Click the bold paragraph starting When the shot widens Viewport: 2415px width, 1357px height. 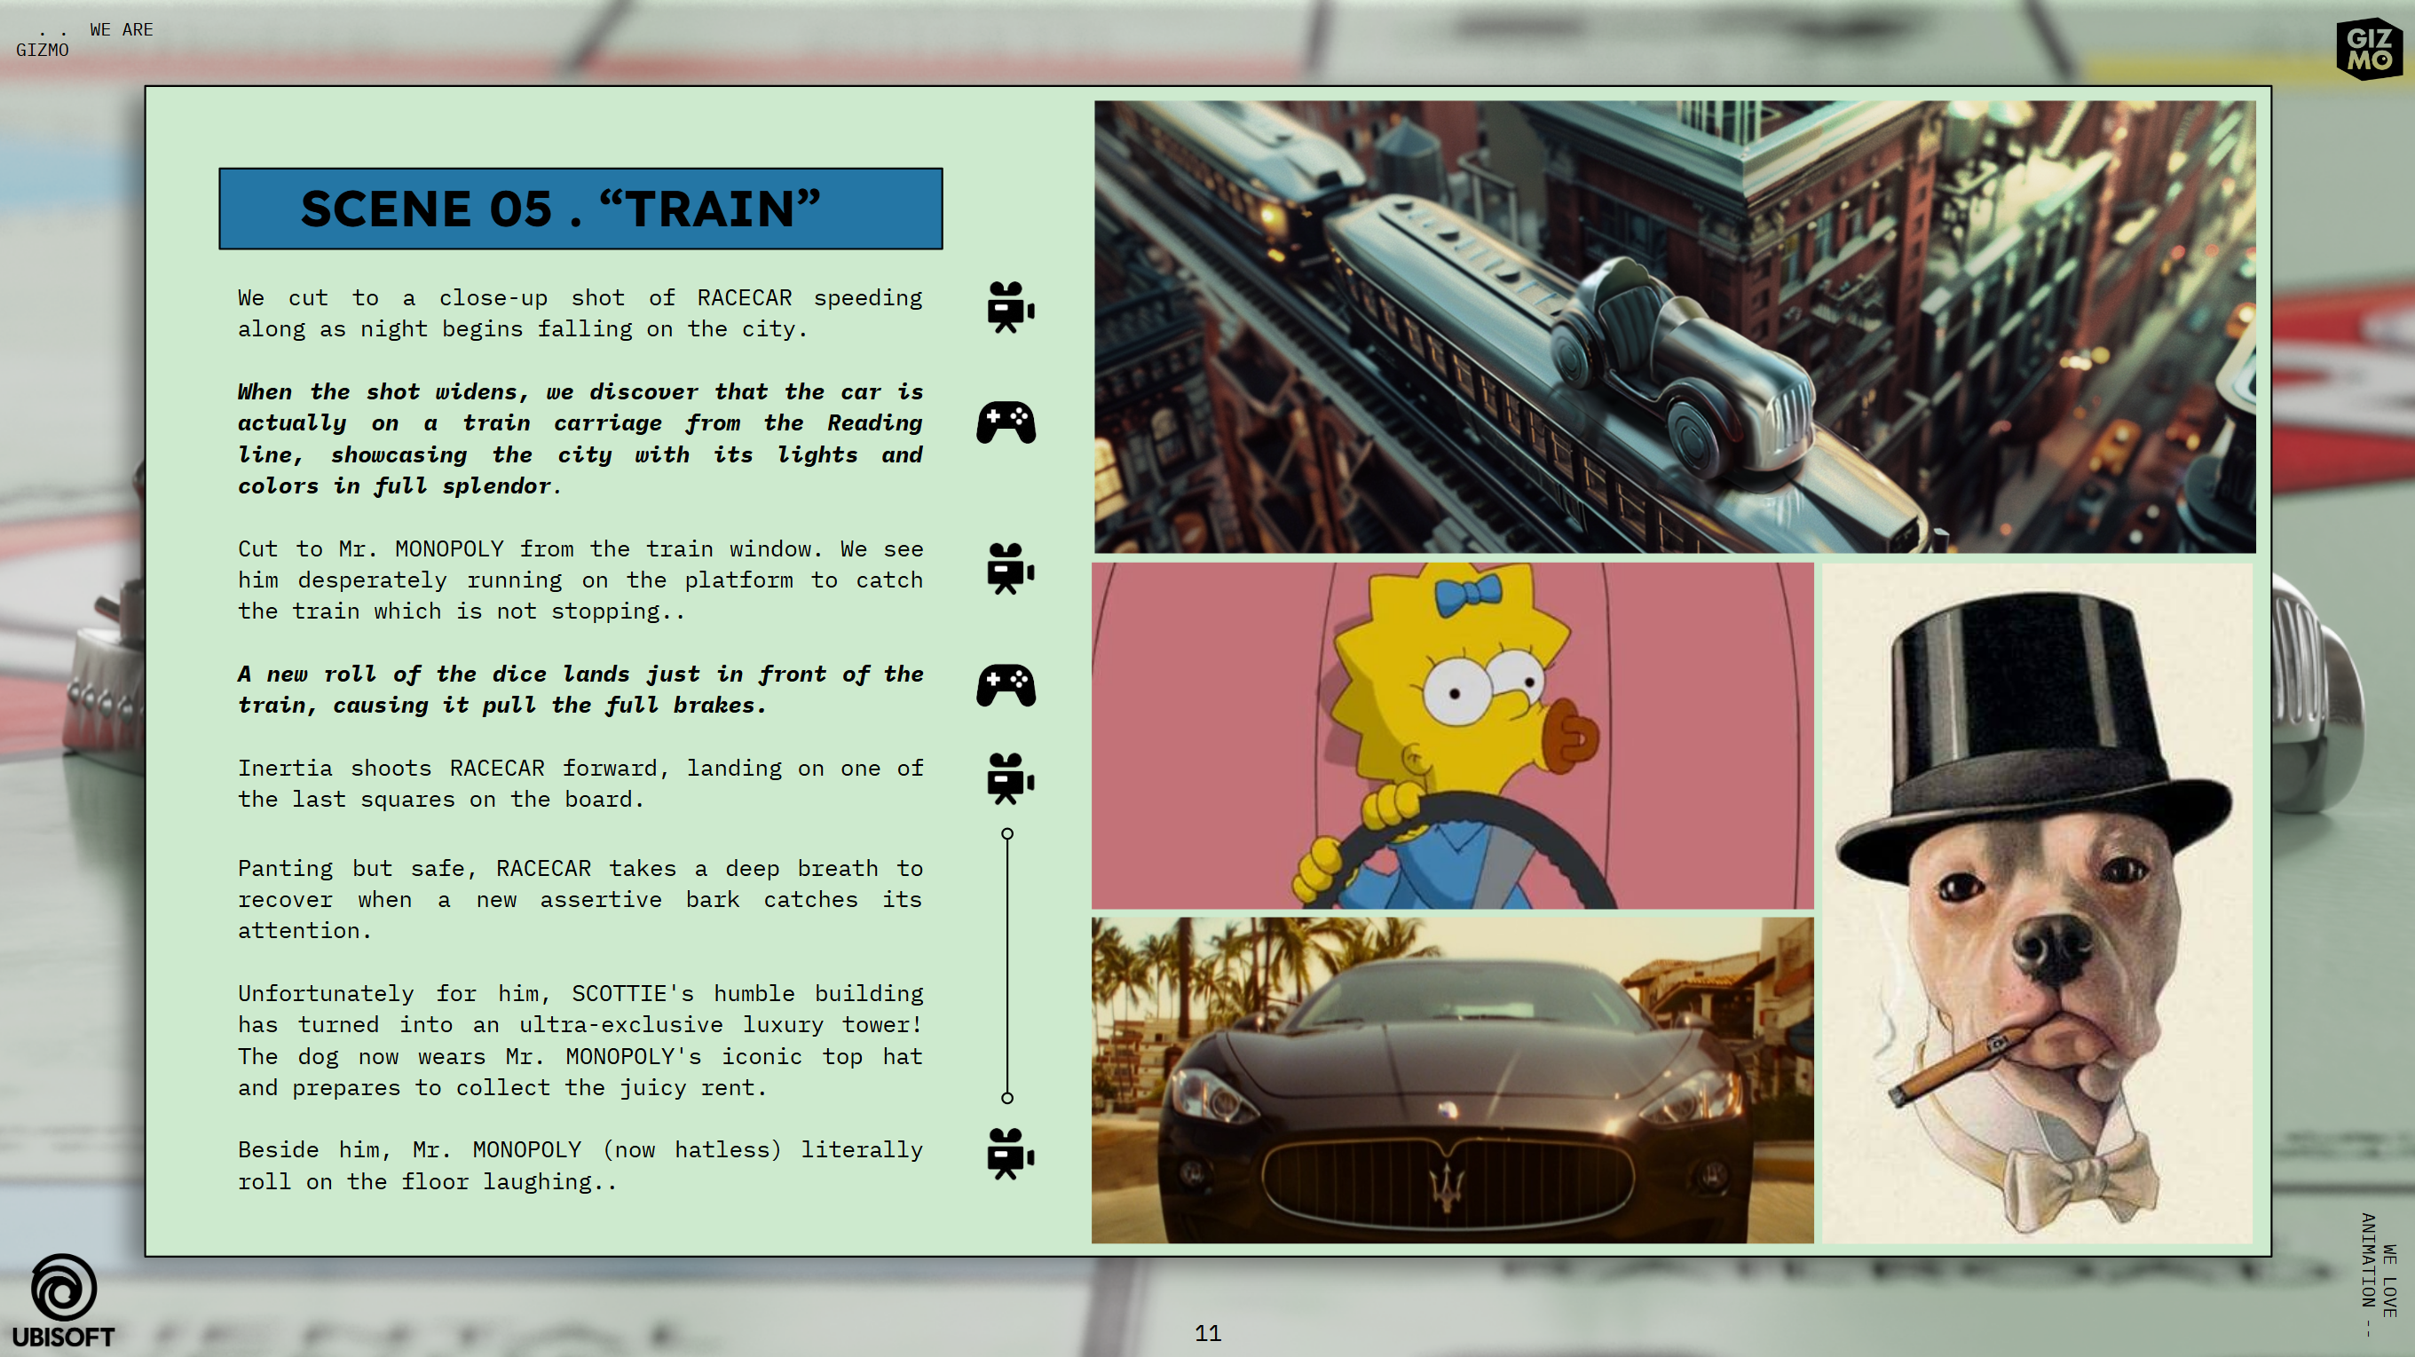click(580, 438)
